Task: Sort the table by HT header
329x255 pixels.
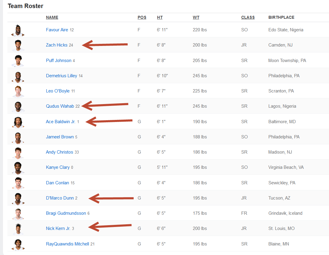Action: 160,18
